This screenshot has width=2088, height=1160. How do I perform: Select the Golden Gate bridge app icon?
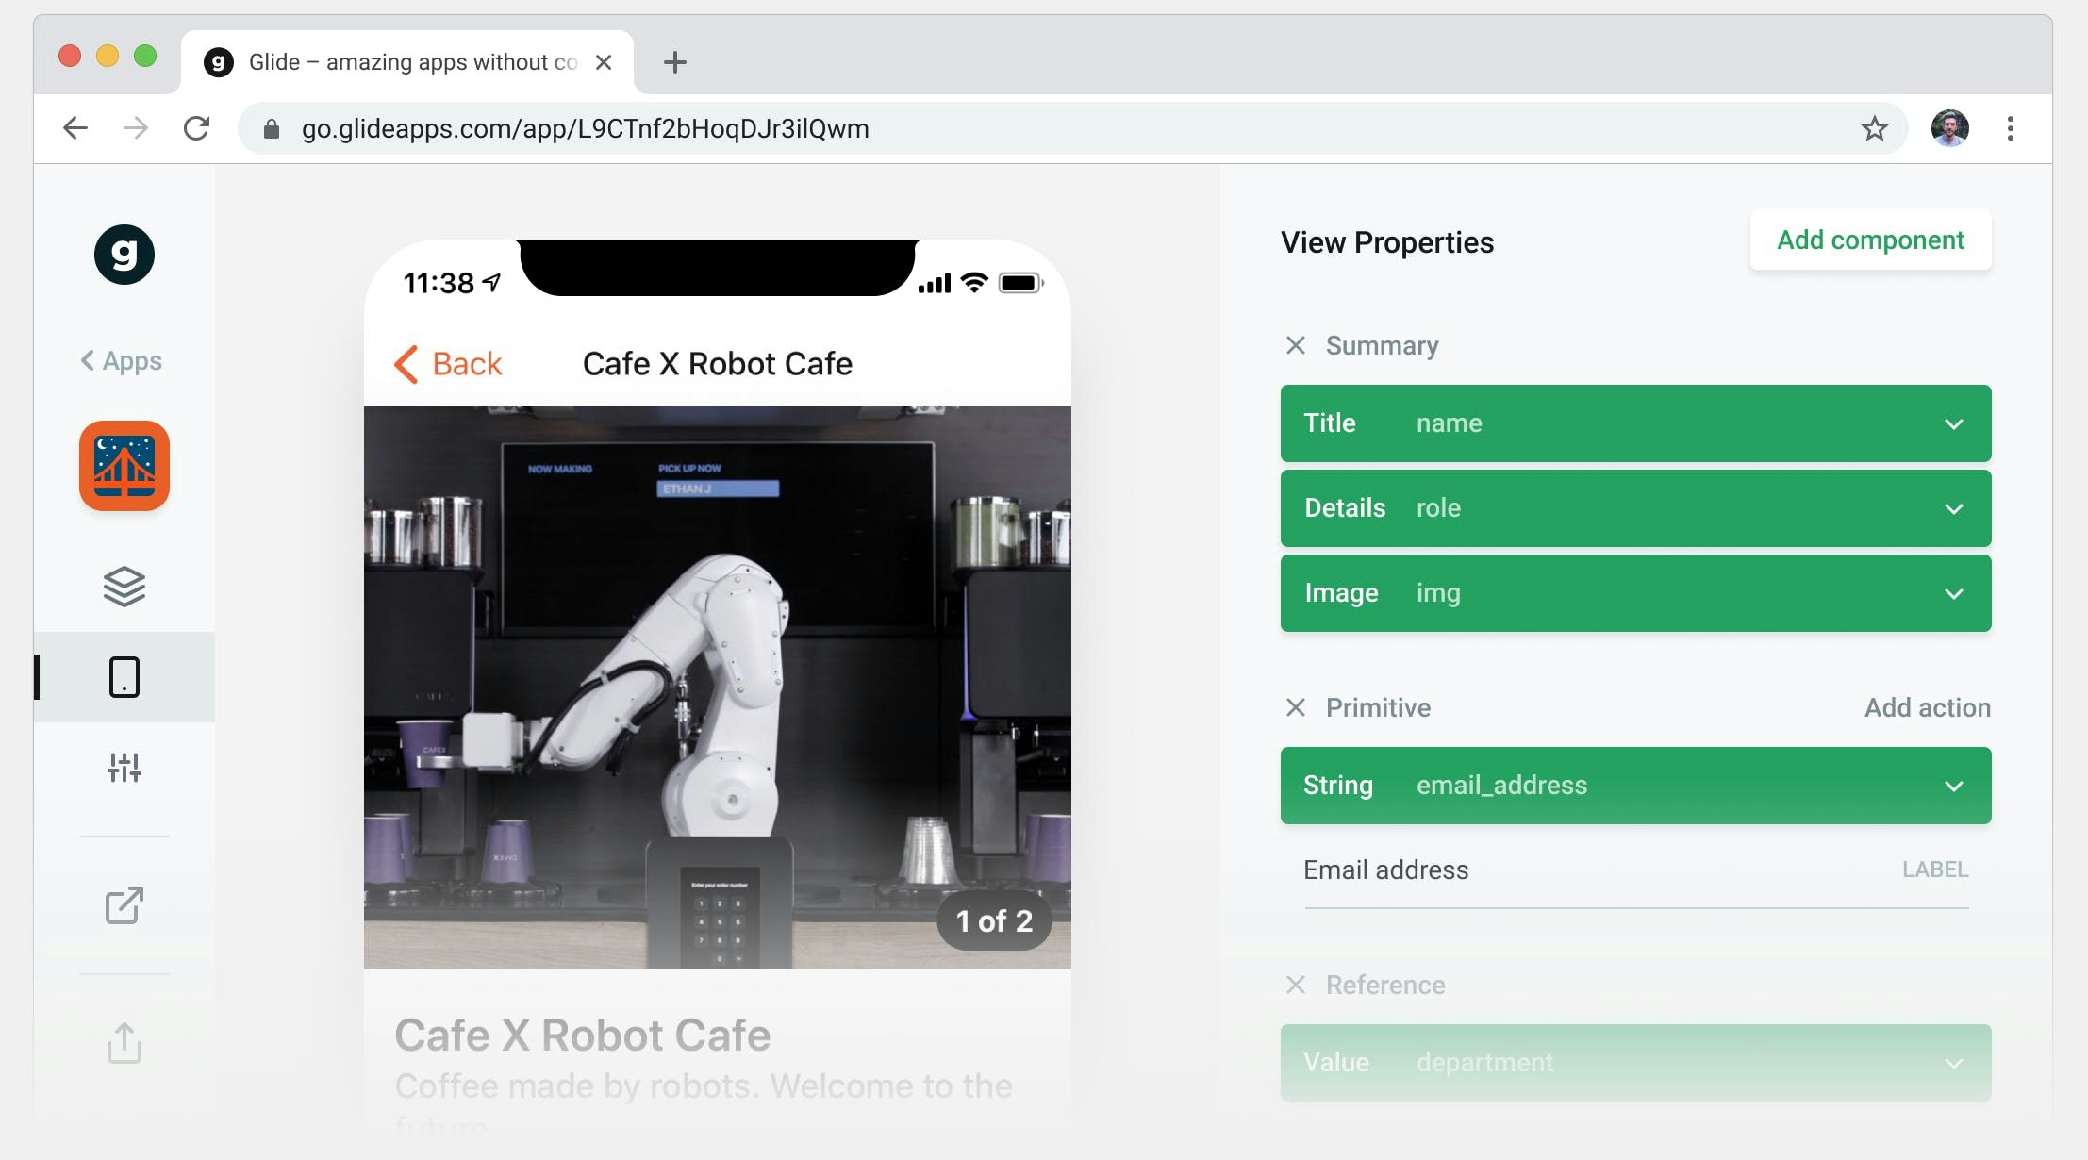point(124,466)
